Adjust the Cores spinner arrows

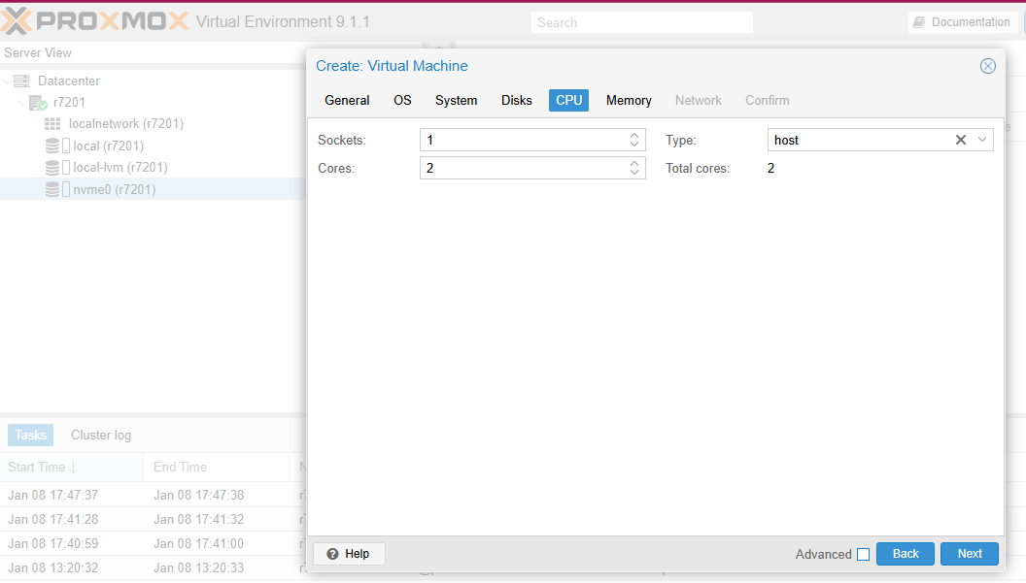tap(634, 168)
